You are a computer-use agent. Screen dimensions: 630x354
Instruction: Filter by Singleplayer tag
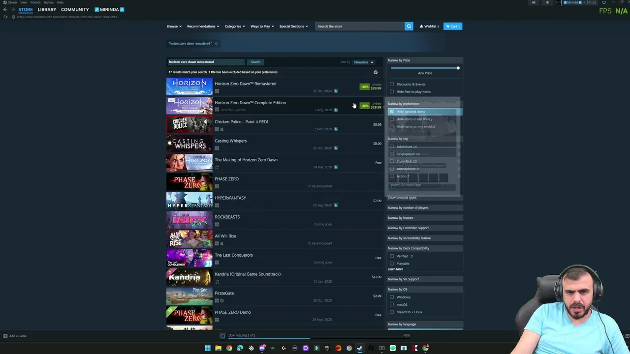pyautogui.click(x=392, y=154)
